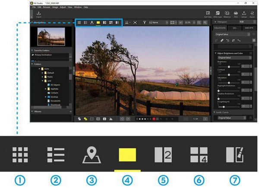Switch to the Adjustments tab
This screenshot has height=188, width=259.
pyautogui.click(x=220, y=27)
